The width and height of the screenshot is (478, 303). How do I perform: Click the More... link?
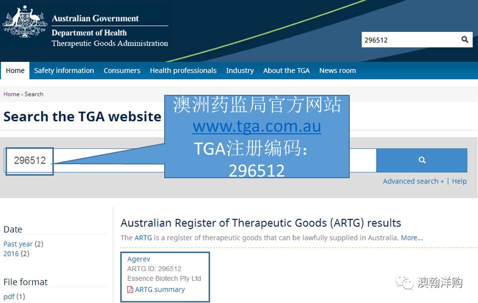[412, 238]
